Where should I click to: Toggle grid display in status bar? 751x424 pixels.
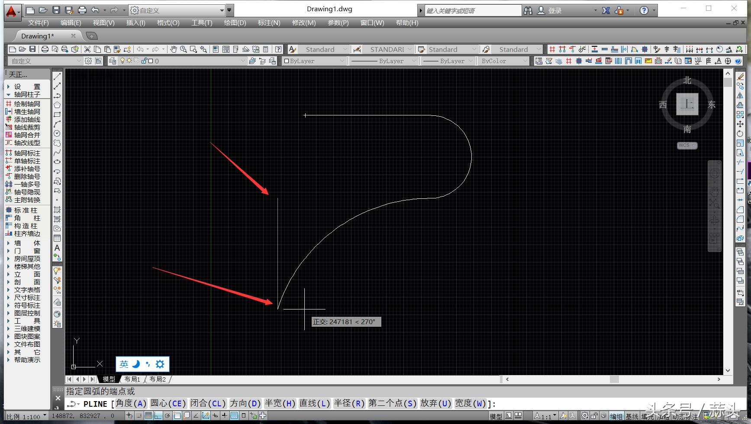(x=148, y=416)
